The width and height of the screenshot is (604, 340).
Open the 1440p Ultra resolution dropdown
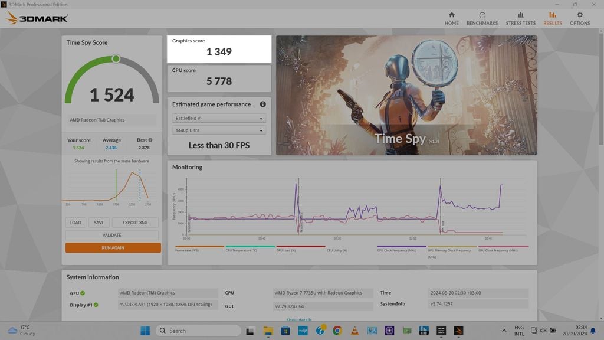218,130
